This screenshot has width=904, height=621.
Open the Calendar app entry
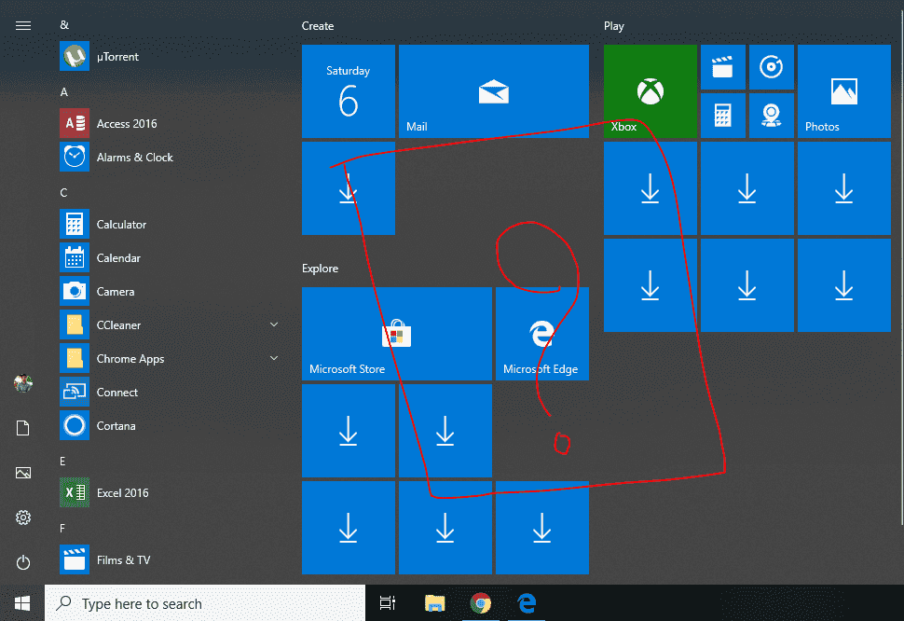pyautogui.click(x=171, y=257)
